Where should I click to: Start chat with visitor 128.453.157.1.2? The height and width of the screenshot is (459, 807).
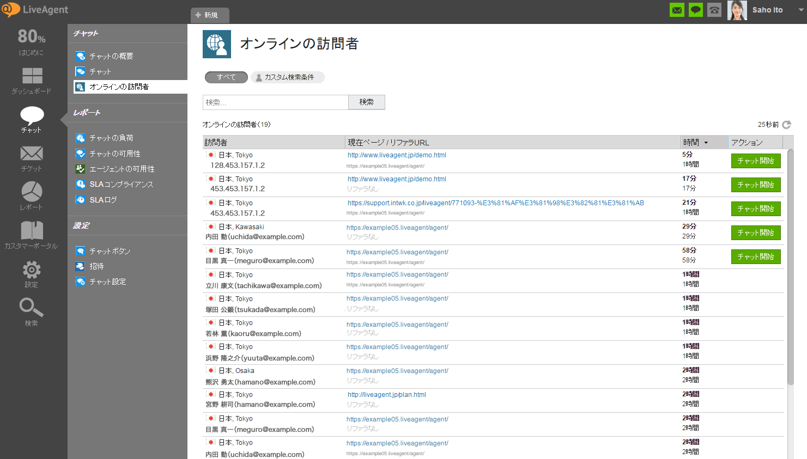tap(755, 161)
